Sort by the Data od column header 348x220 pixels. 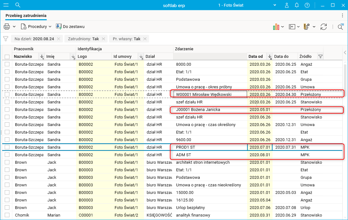pos(256,57)
